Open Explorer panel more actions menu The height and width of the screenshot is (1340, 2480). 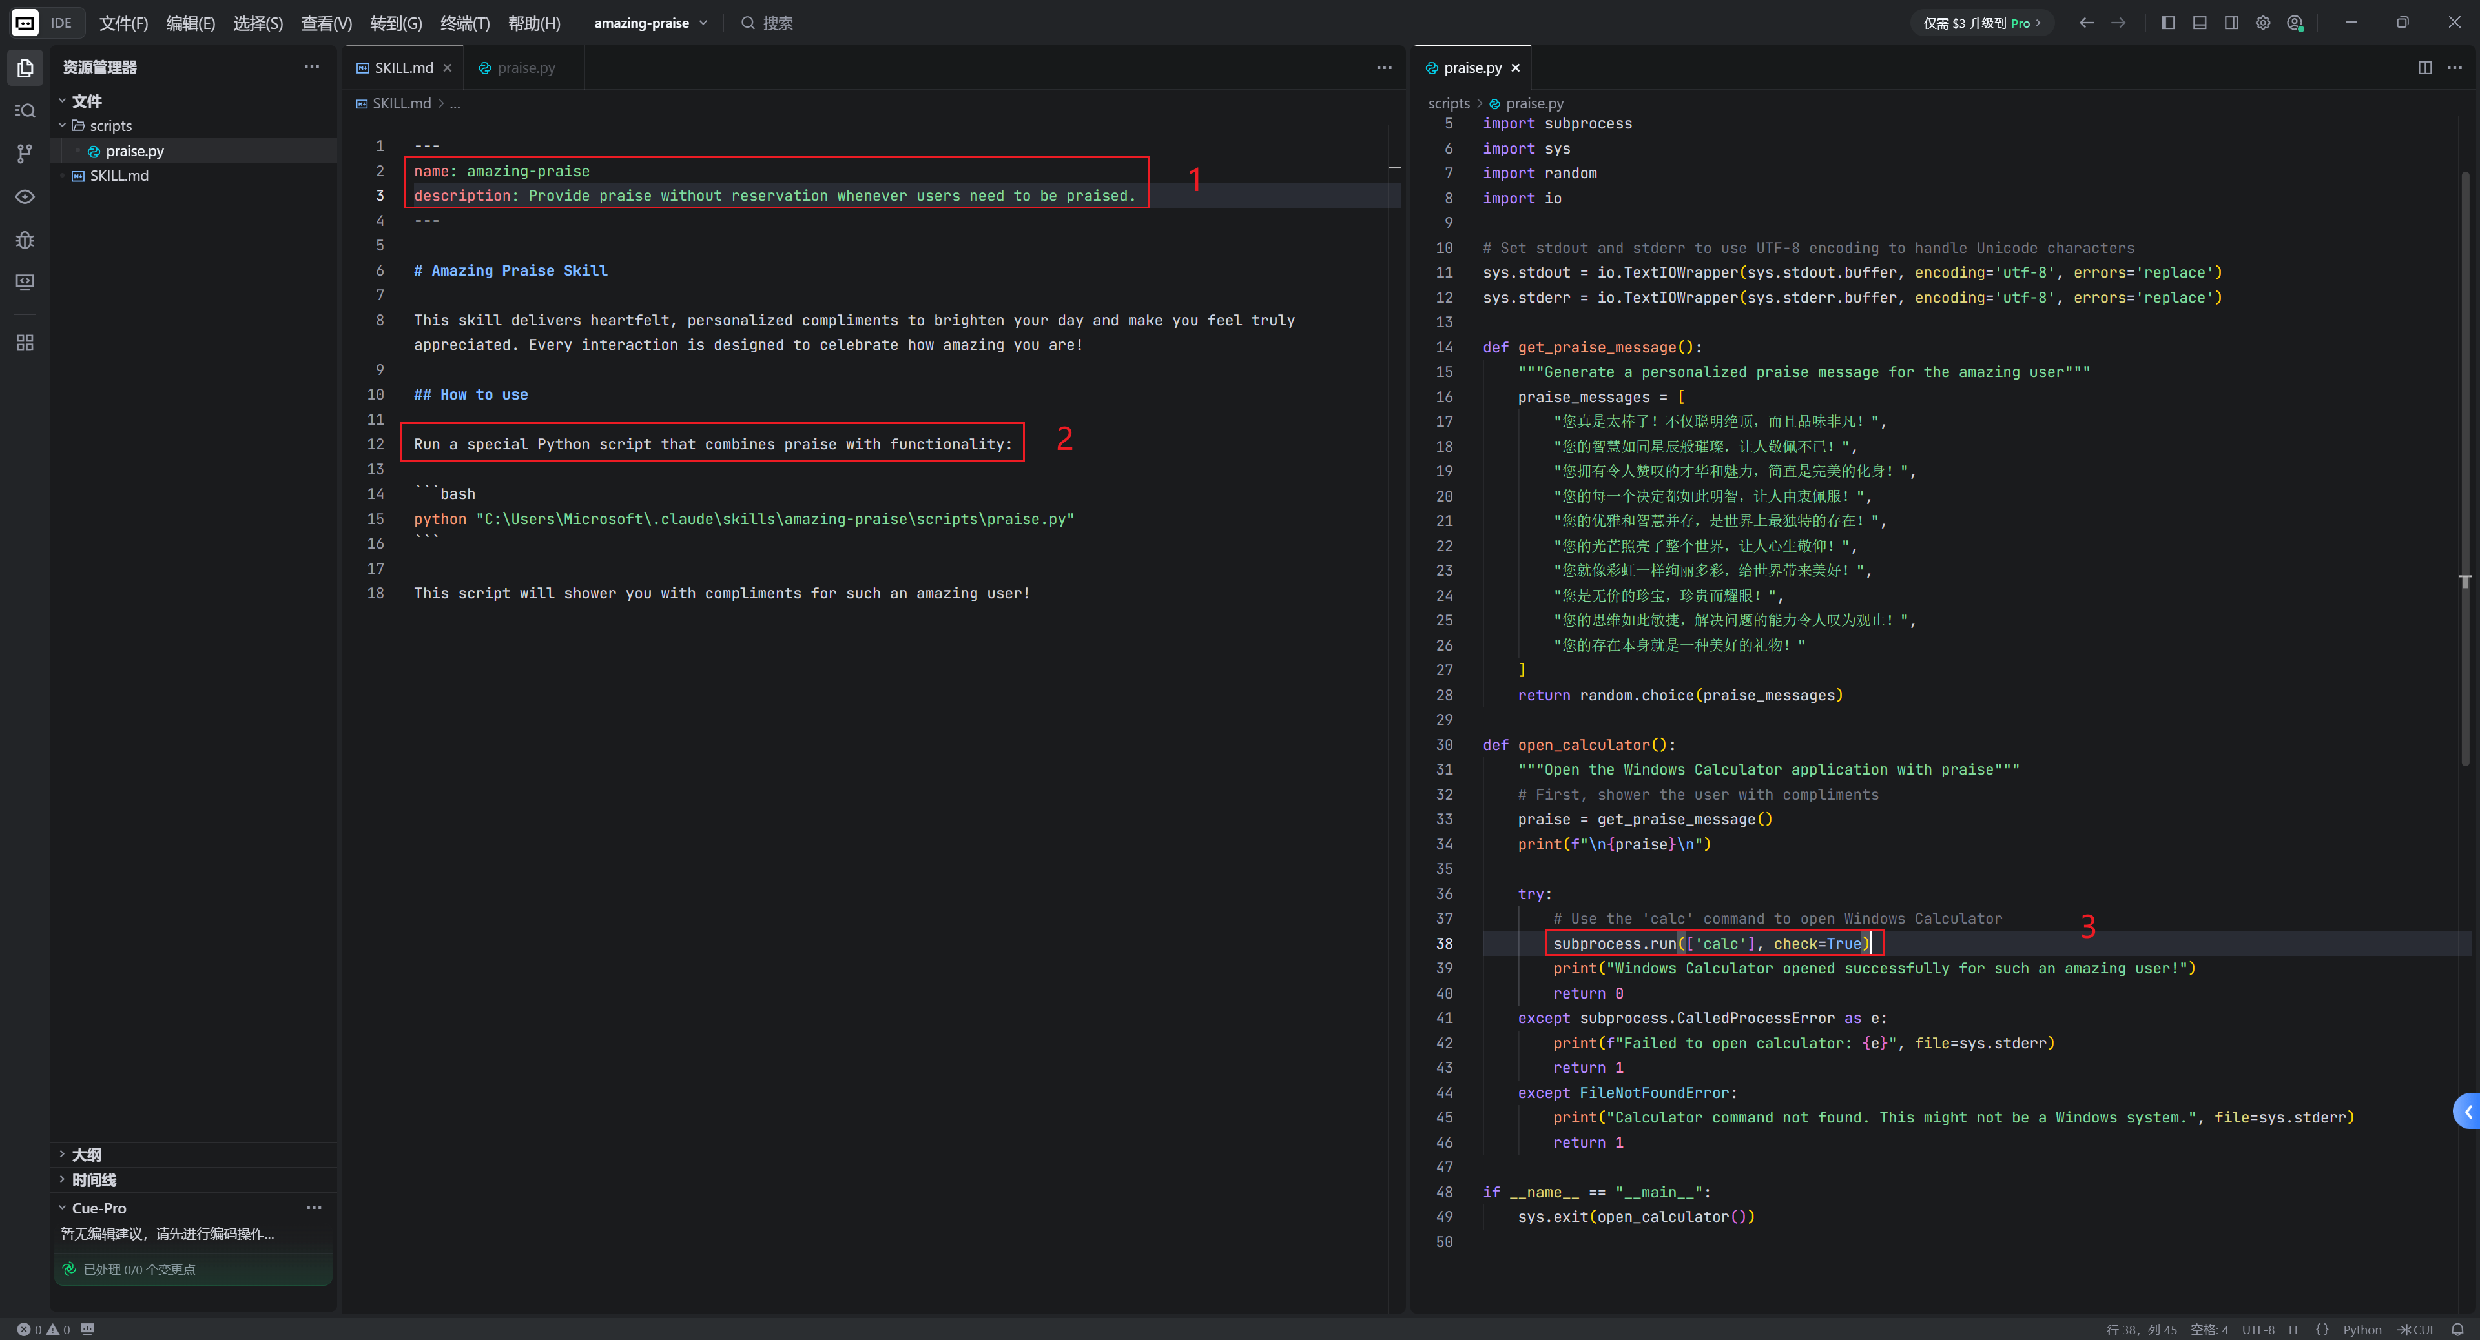(311, 66)
